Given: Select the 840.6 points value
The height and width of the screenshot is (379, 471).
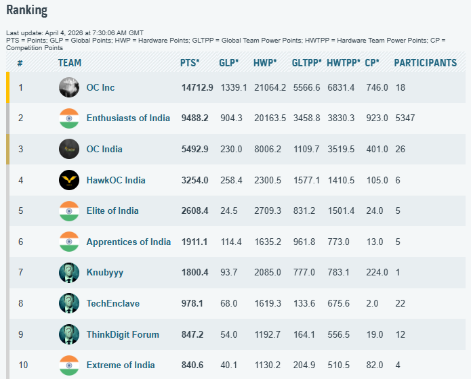Looking at the screenshot, I should pyautogui.click(x=192, y=365).
